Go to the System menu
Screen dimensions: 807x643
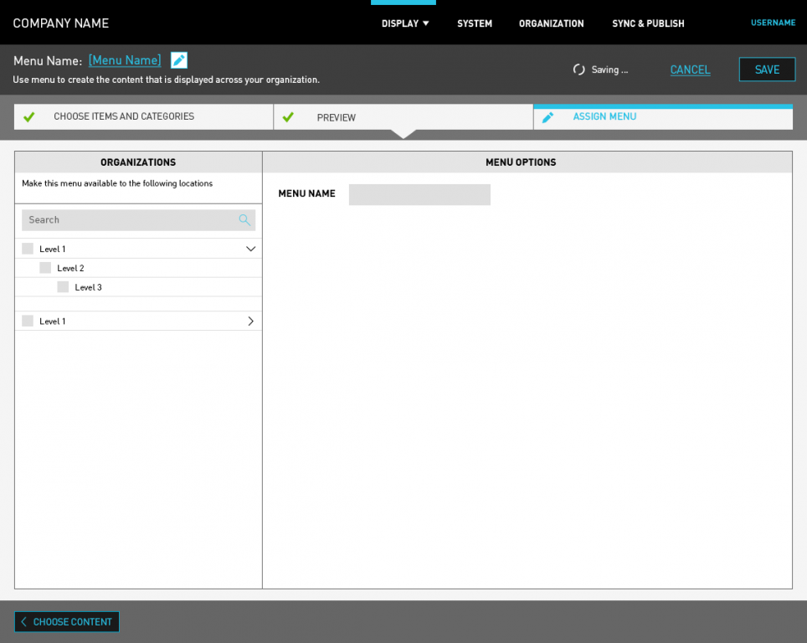click(475, 23)
